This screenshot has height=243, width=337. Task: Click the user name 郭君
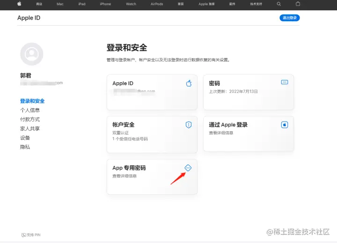26,76
